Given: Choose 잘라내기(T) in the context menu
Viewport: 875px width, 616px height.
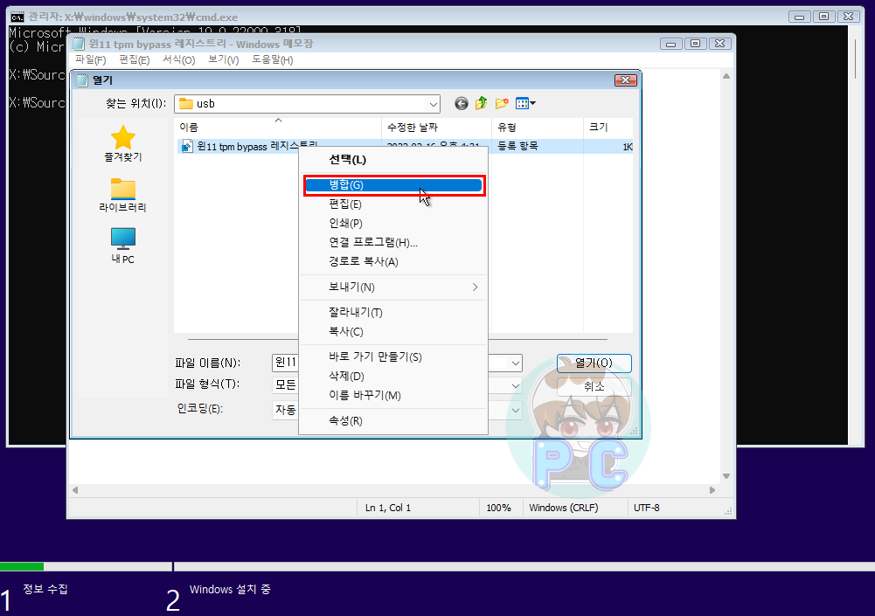Looking at the screenshot, I should tap(393, 313).
